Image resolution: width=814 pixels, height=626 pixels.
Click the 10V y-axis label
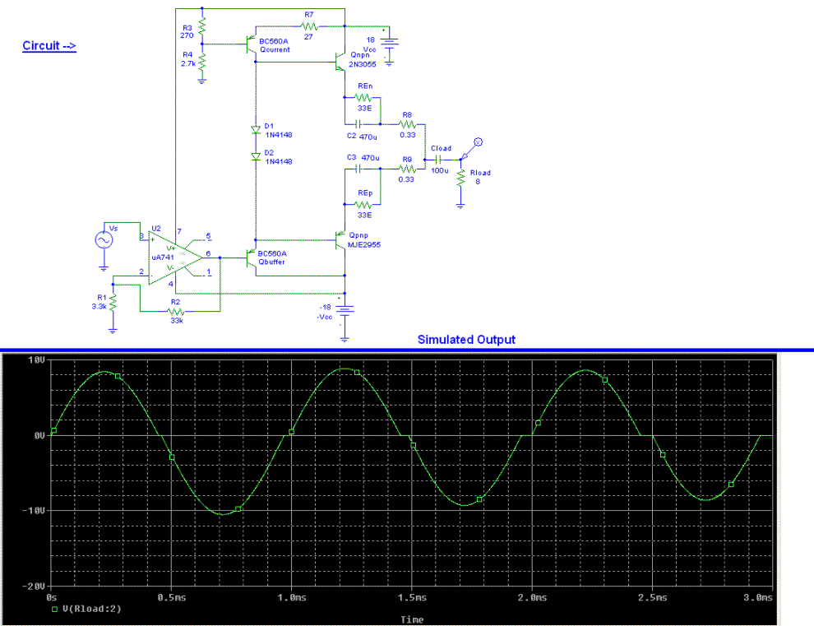[x=36, y=360]
